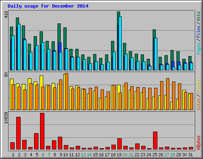
Task: Select the cyan pages bar for day 25
Action: pyautogui.click(x=156, y=54)
